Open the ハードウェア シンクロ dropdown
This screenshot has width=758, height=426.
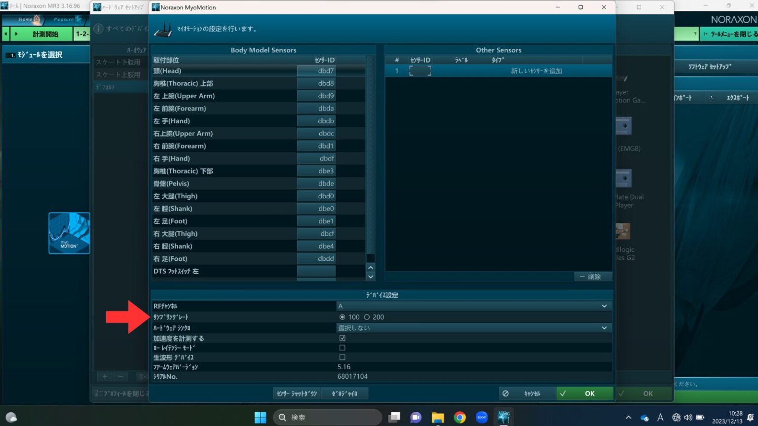[604, 327]
